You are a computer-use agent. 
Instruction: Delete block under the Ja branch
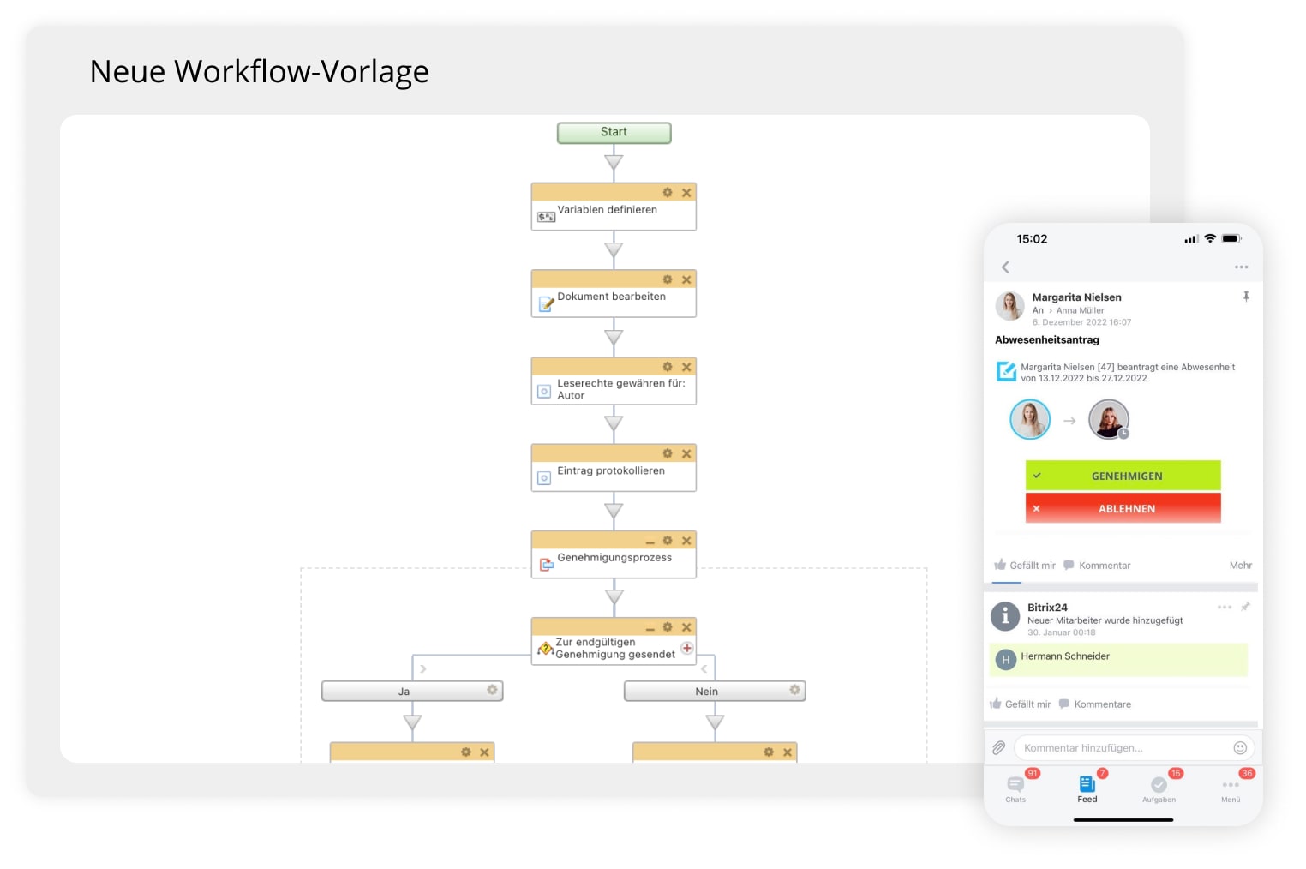tap(484, 752)
